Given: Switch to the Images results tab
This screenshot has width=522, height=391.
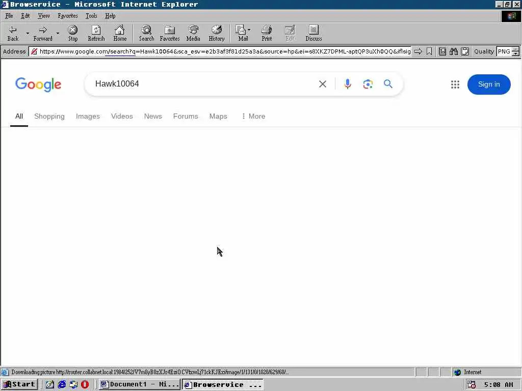Looking at the screenshot, I should pos(88,117).
